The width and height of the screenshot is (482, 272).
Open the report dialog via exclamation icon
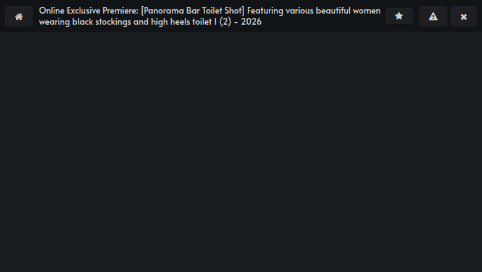tap(433, 17)
